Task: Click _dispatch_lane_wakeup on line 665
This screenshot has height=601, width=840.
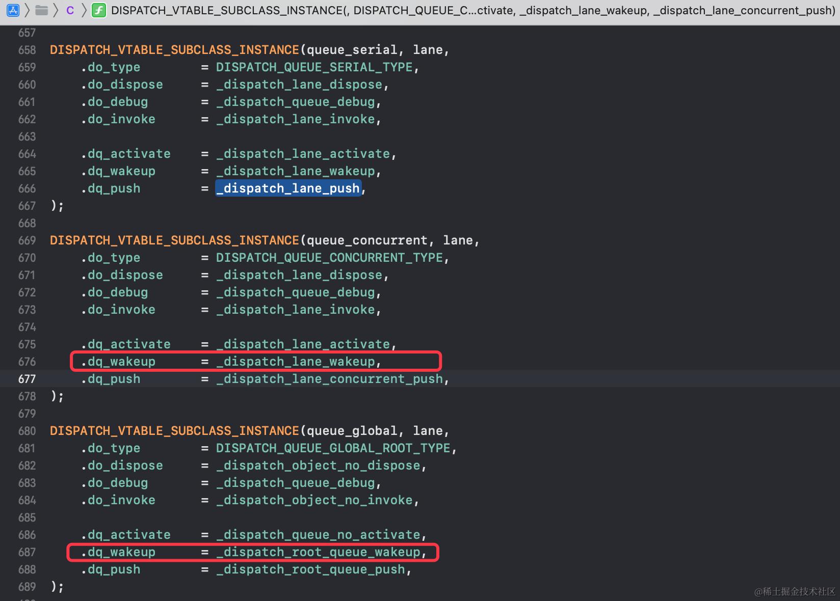Action: [x=295, y=171]
